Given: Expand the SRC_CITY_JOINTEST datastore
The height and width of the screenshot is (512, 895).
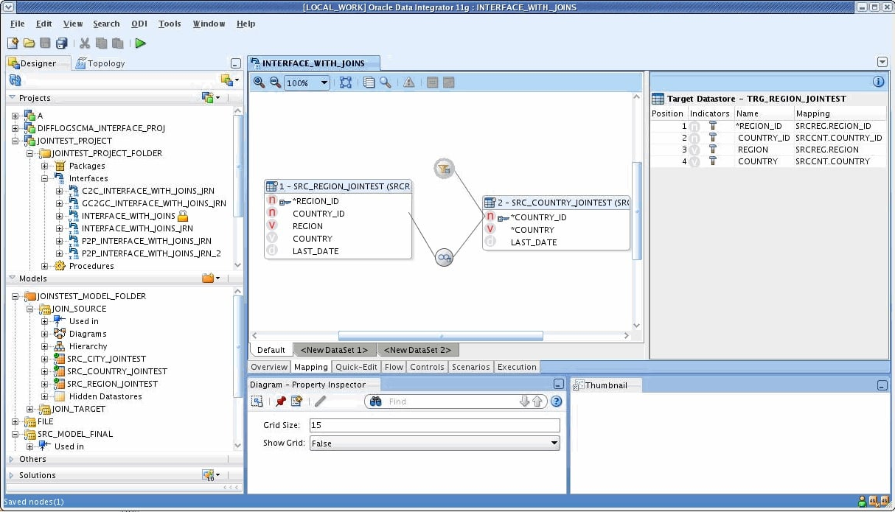Looking at the screenshot, I should (44, 359).
